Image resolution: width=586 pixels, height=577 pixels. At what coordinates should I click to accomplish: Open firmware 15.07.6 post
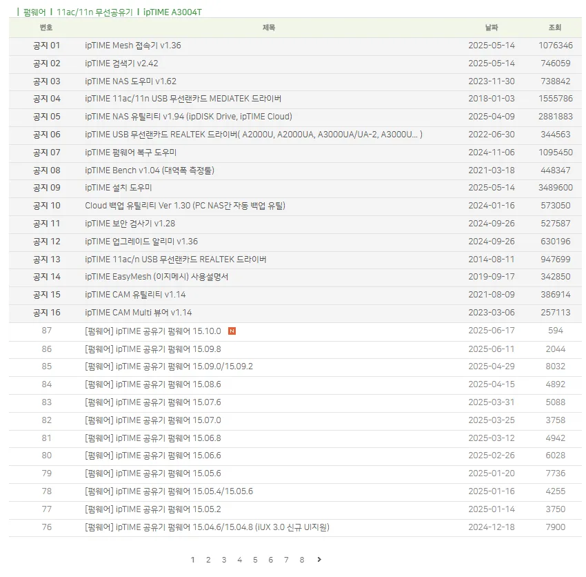click(153, 402)
